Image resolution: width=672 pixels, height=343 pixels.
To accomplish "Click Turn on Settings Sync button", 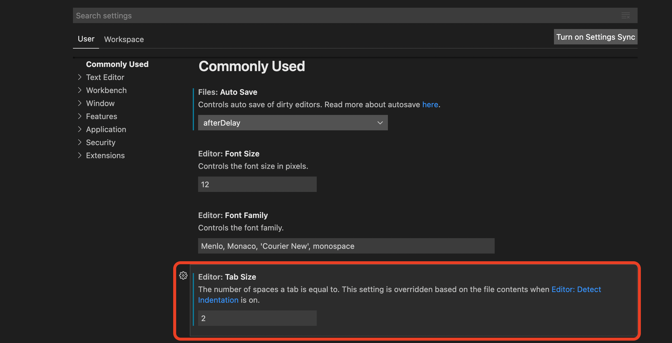I will click(595, 37).
